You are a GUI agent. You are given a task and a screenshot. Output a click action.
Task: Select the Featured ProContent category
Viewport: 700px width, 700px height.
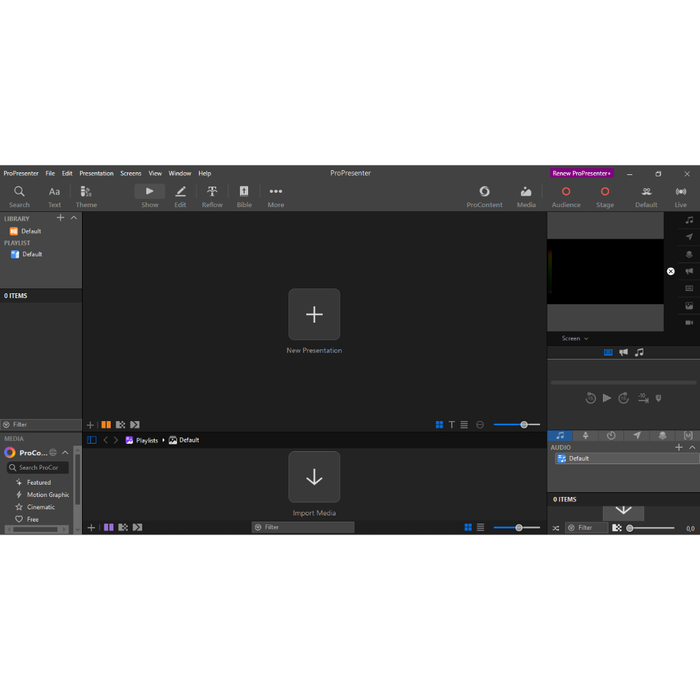(x=38, y=483)
